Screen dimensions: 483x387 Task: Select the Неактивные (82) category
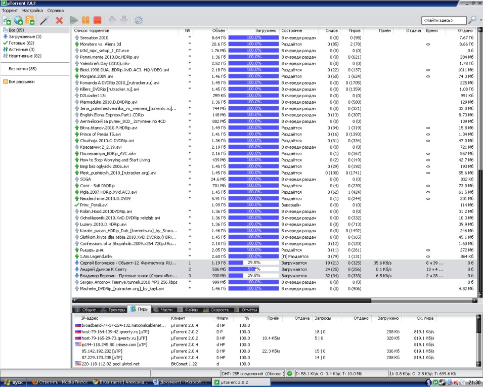pyautogui.click(x=25, y=56)
